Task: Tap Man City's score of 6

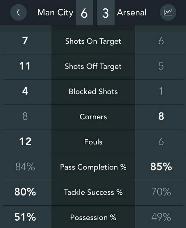Action: [x=84, y=13]
